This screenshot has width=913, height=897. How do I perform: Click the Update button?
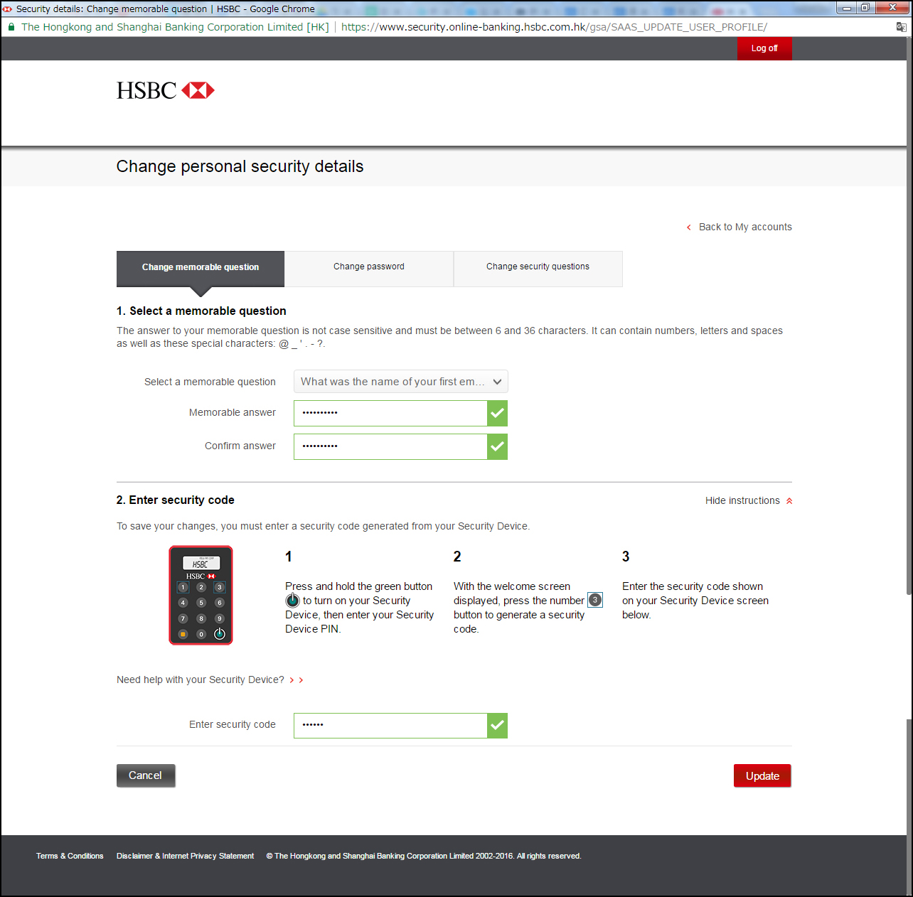[762, 775]
